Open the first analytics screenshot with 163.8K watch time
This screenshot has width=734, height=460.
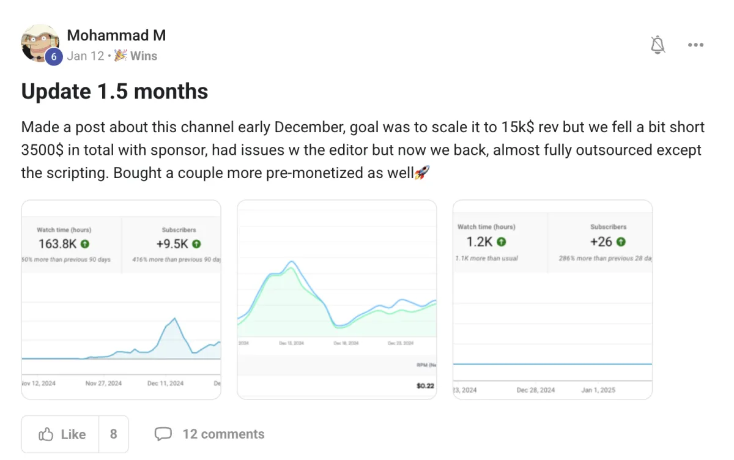120,300
